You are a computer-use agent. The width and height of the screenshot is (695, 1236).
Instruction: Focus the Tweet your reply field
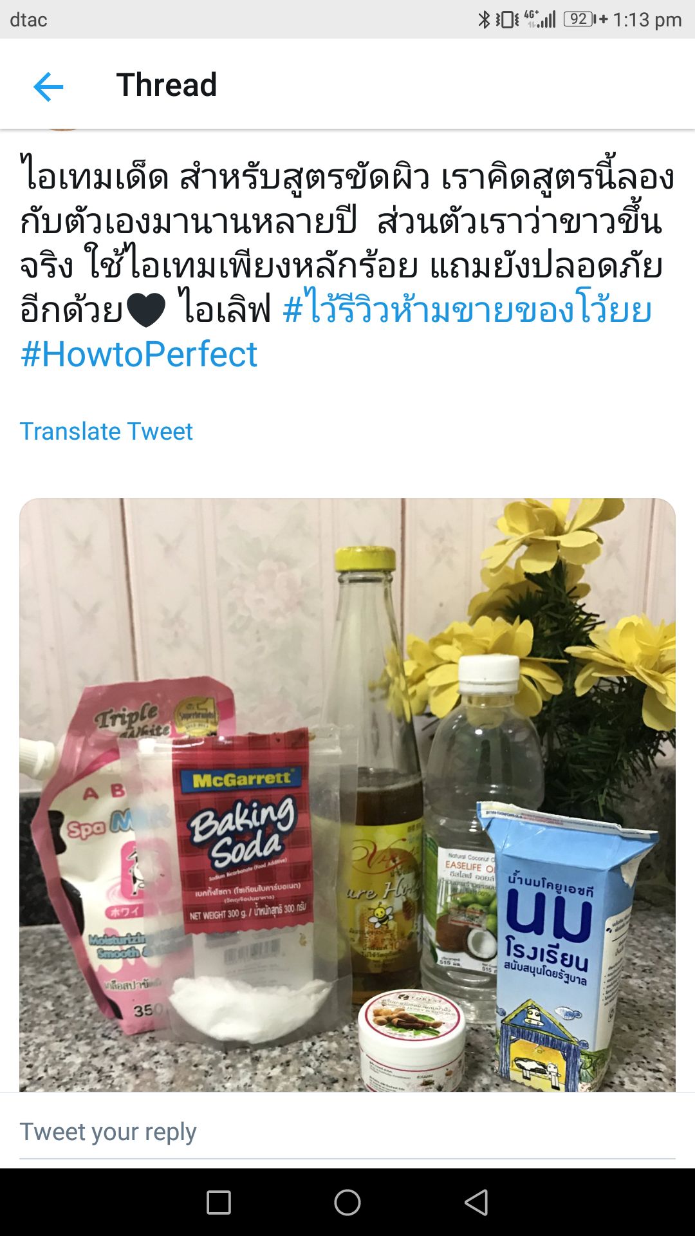click(x=347, y=1132)
